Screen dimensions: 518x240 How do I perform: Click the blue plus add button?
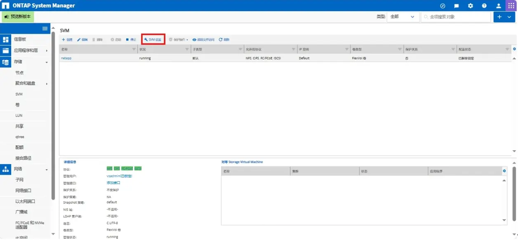pos(499,17)
